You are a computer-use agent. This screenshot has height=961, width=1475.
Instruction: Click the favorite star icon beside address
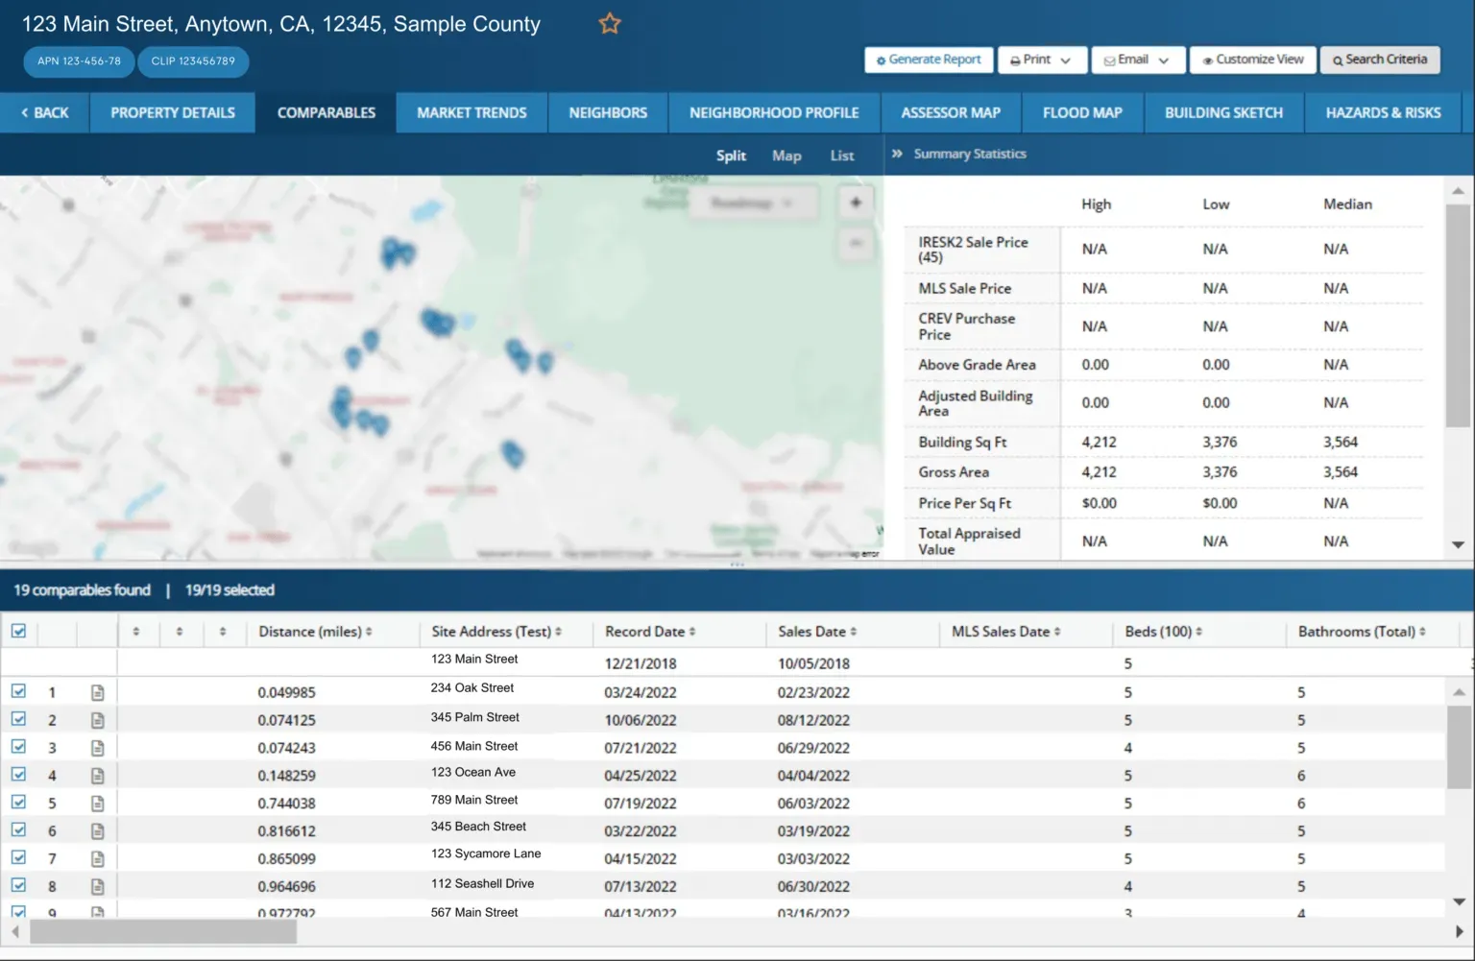point(610,24)
